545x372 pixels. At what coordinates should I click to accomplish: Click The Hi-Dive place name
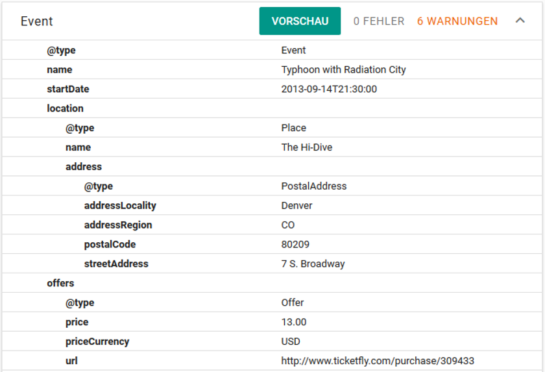[306, 147]
